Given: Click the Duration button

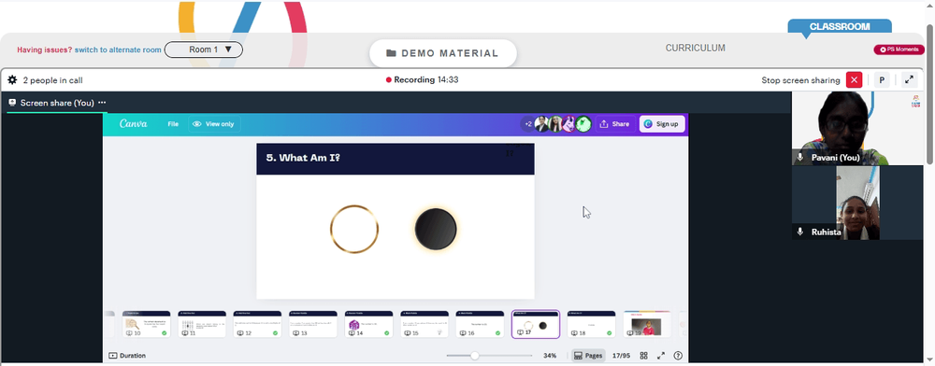Looking at the screenshot, I should [127, 356].
